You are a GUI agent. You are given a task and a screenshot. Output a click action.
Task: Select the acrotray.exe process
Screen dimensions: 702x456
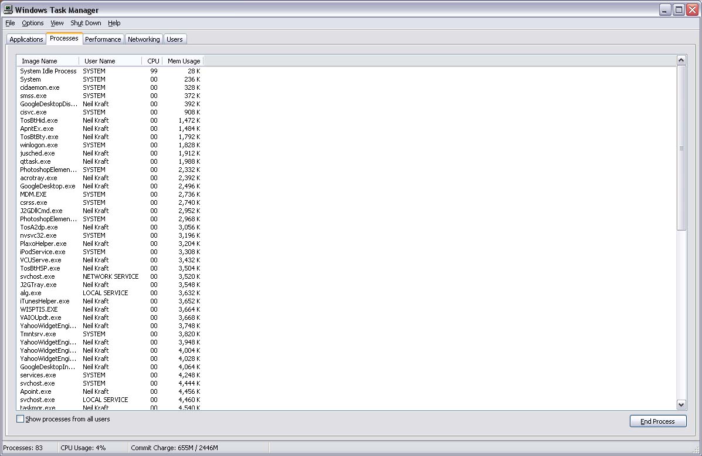pos(110,178)
